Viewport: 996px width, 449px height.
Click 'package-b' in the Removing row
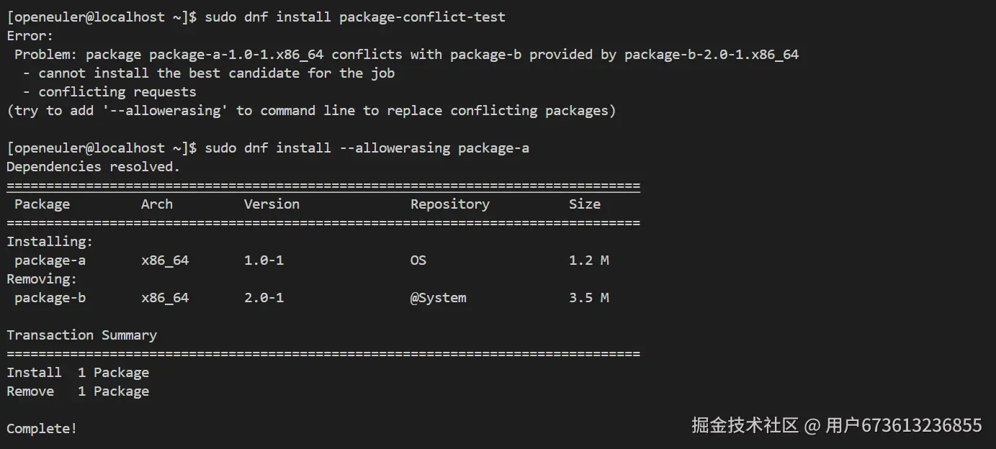click(50, 297)
